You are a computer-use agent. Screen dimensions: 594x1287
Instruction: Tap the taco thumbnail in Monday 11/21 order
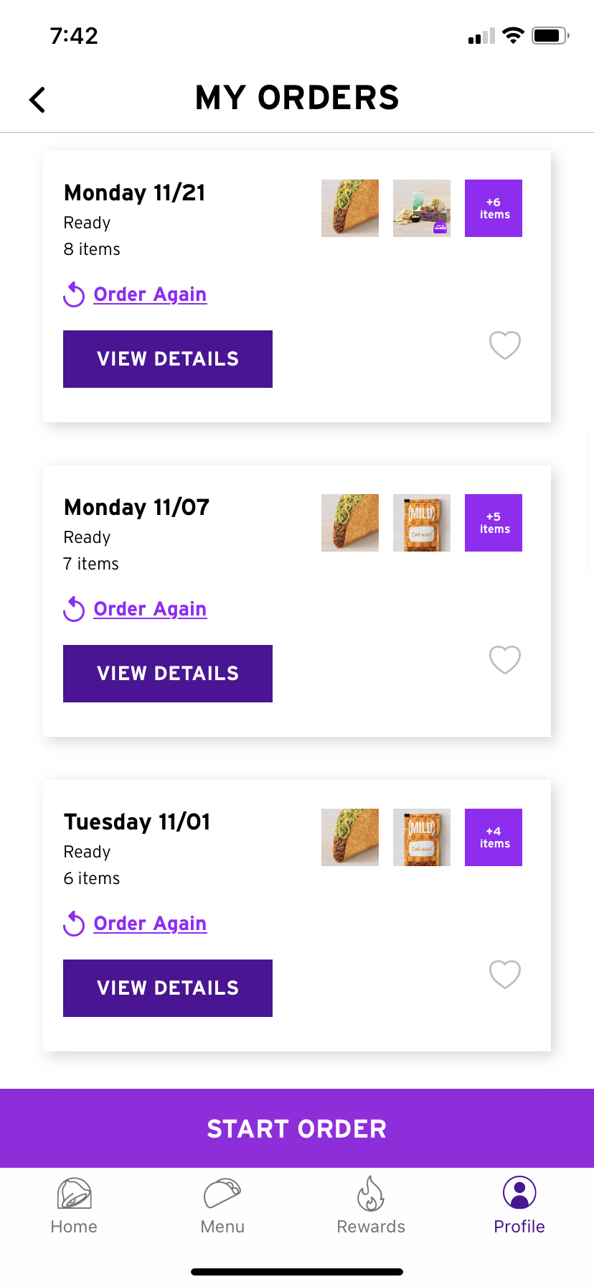(350, 208)
